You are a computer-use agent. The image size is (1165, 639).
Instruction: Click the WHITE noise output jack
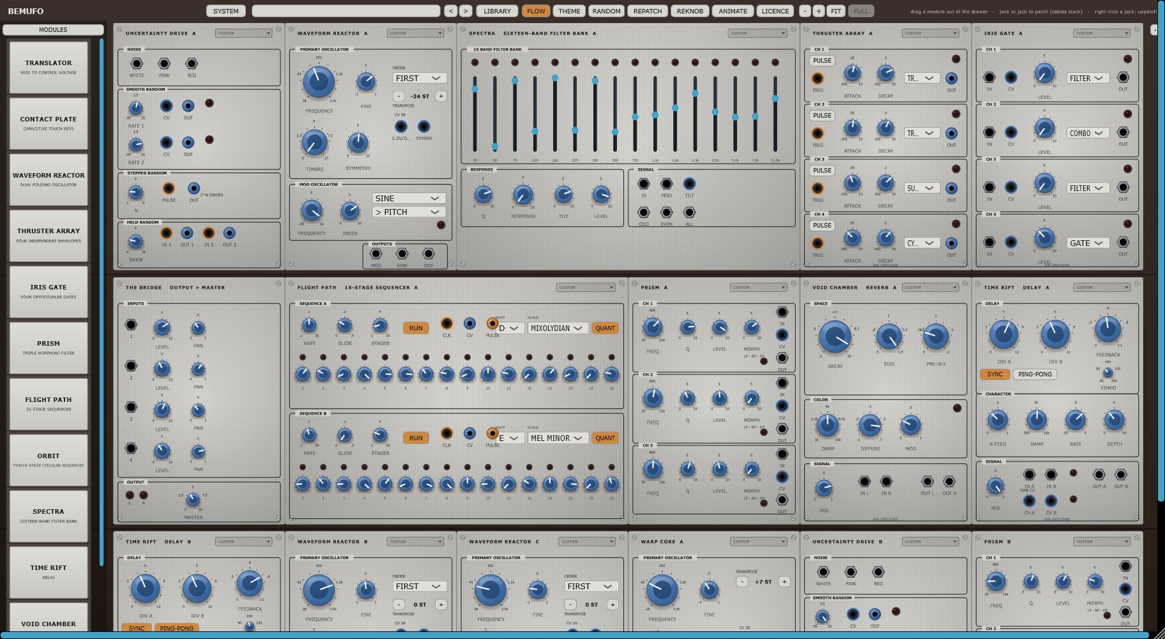pyautogui.click(x=136, y=63)
